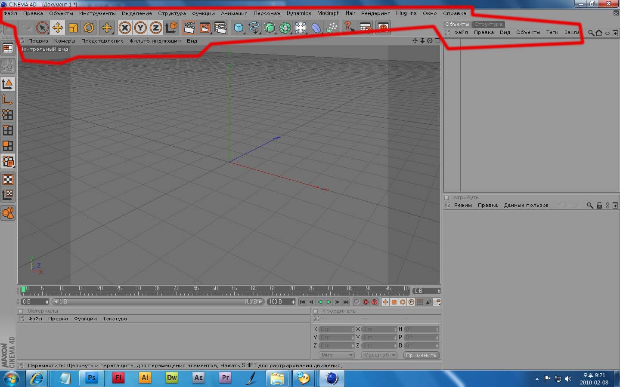620x387 pixels.
Task: Activate the Rotate tool
Action: coord(89,28)
